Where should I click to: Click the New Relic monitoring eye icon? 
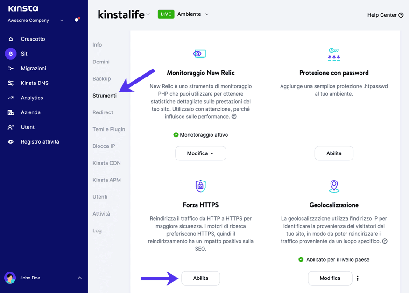[x=199, y=54]
